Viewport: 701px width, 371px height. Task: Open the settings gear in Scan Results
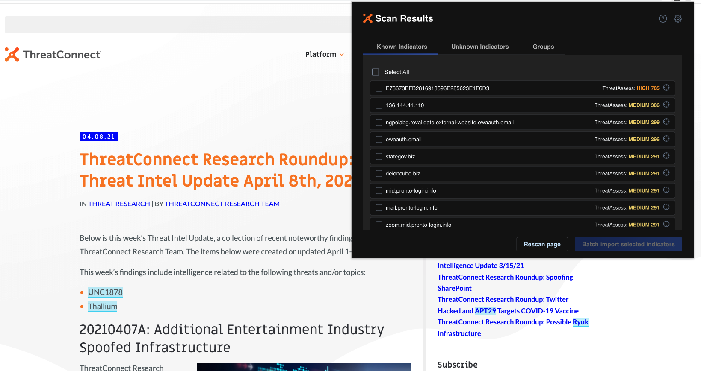coord(678,18)
